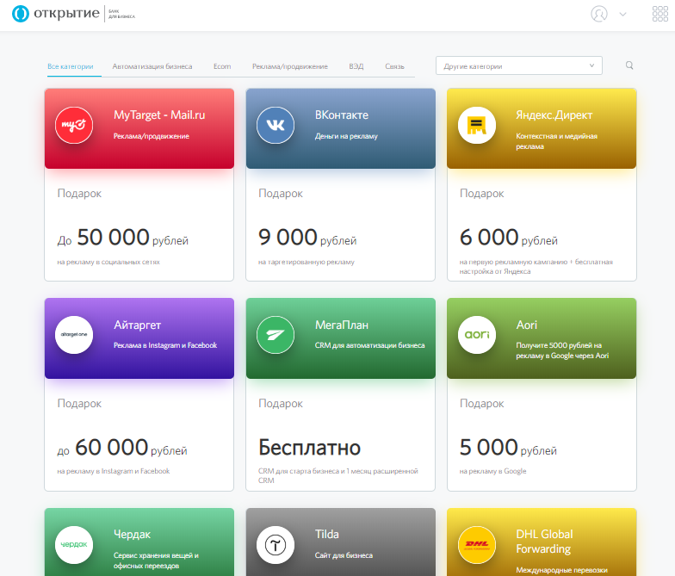Click Подарок label in Aori card
The height and width of the screenshot is (576, 675).
tap(482, 404)
